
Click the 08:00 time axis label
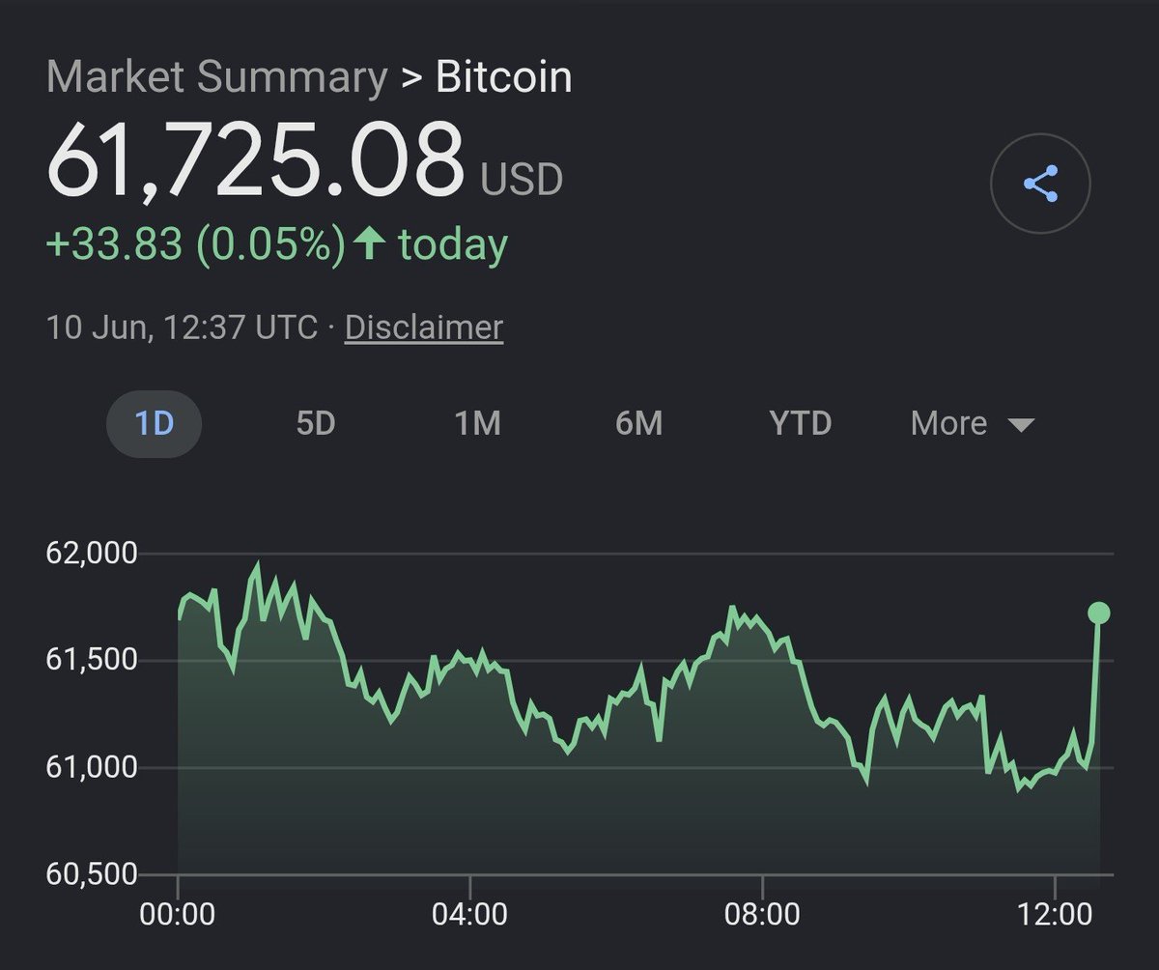763,913
